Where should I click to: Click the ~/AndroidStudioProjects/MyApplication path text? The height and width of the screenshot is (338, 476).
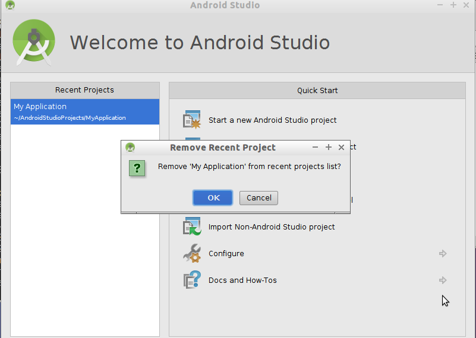tap(70, 118)
